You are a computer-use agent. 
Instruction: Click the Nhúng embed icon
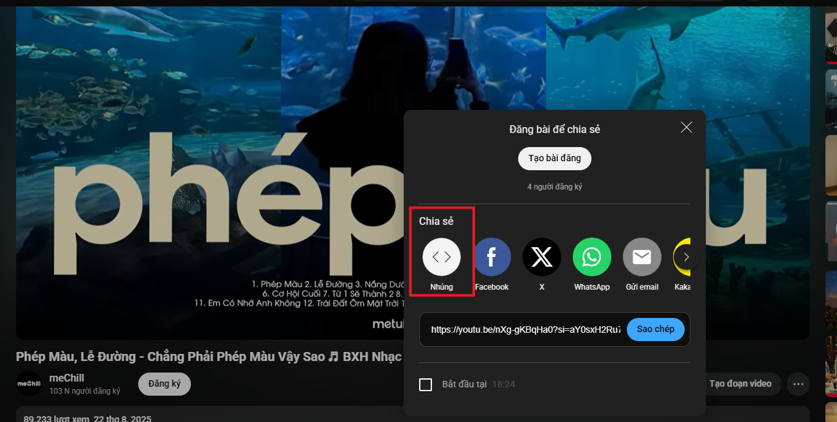pos(442,257)
